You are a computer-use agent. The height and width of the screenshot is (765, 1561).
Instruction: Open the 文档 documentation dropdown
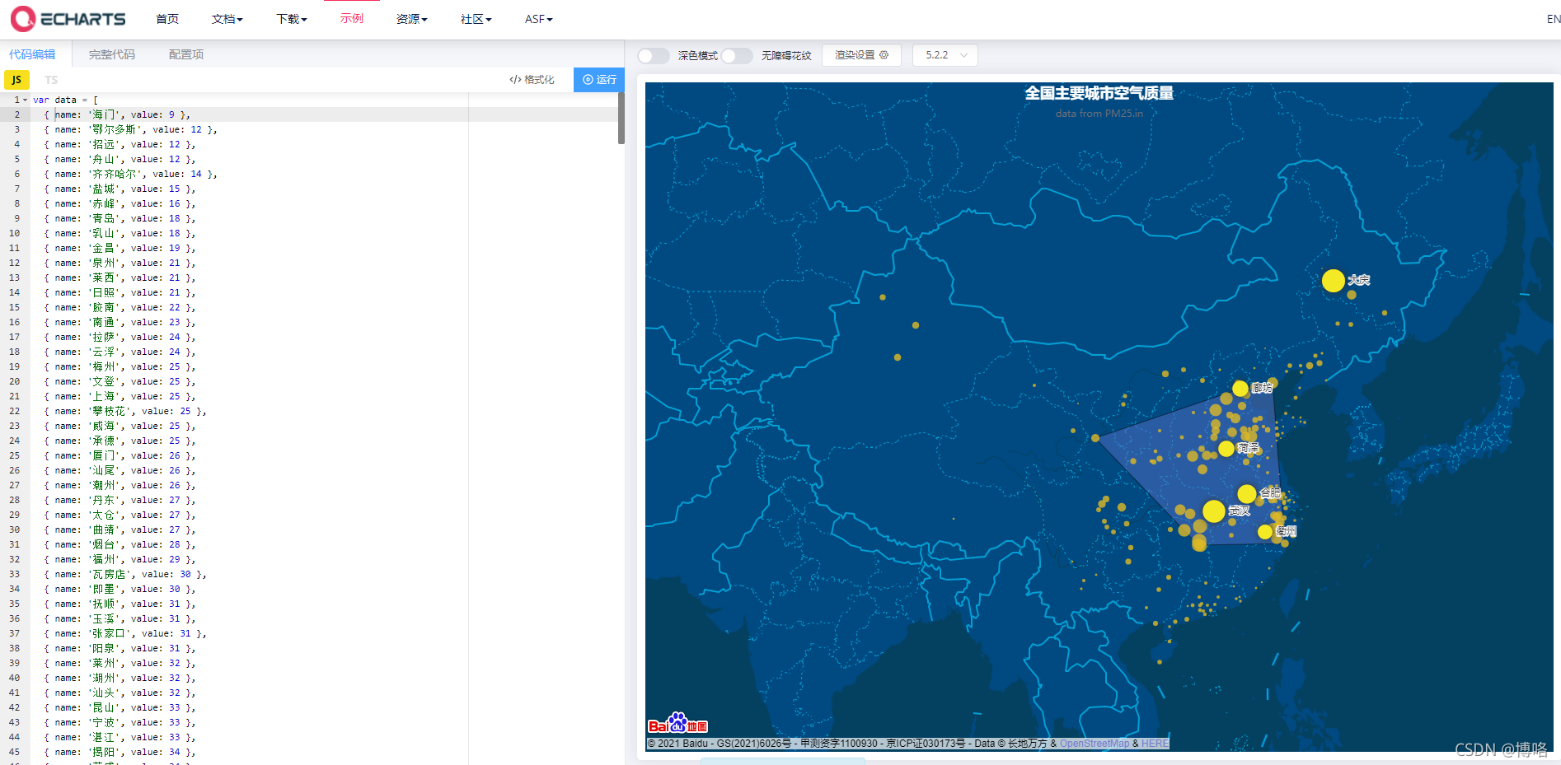[227, 18]
